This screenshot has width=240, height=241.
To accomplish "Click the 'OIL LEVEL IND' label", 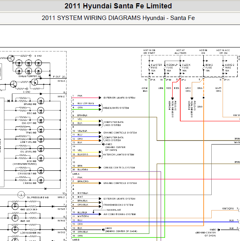I will point(28,152).
